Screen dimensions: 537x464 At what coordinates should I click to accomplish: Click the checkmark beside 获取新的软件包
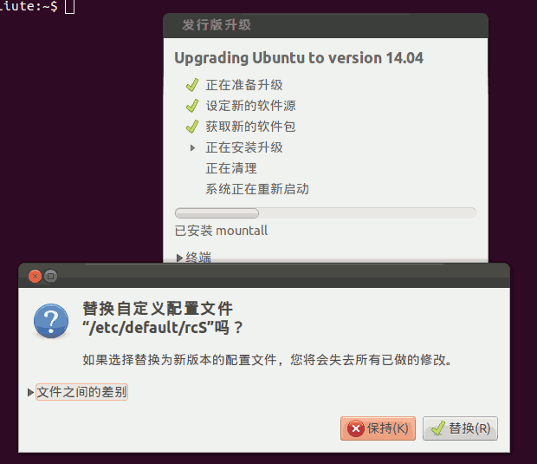[192, 127]
